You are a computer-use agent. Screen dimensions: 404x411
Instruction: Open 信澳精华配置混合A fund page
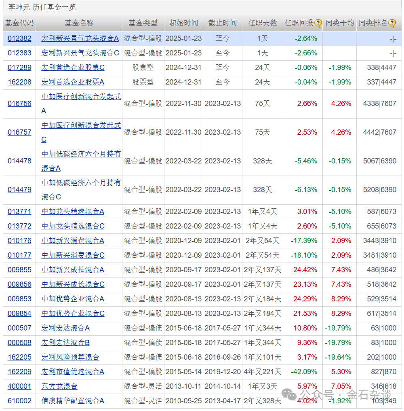(73, 401)
